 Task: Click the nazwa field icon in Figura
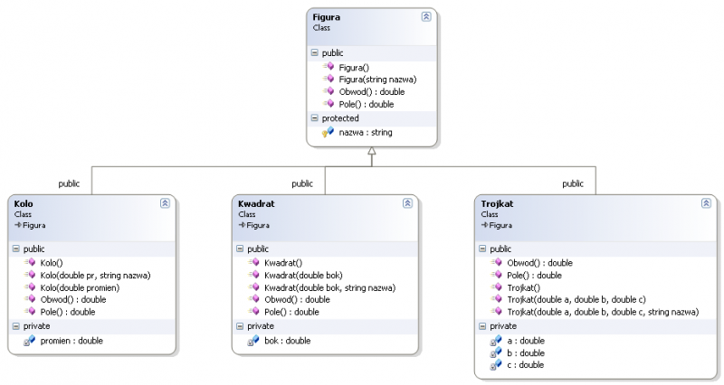329,132
